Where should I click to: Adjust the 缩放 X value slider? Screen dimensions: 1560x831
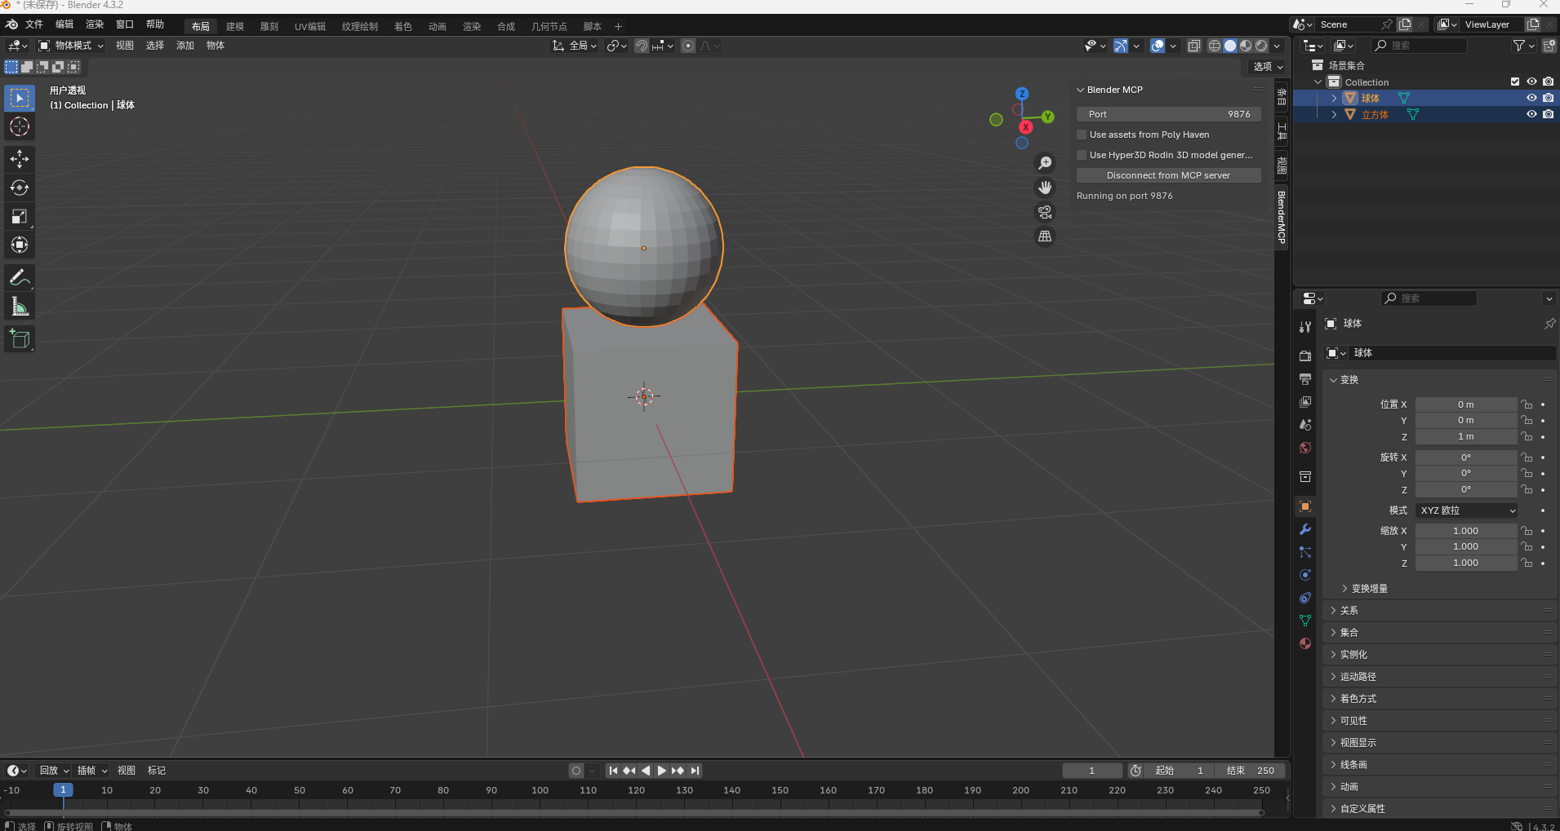point(1465,530)
